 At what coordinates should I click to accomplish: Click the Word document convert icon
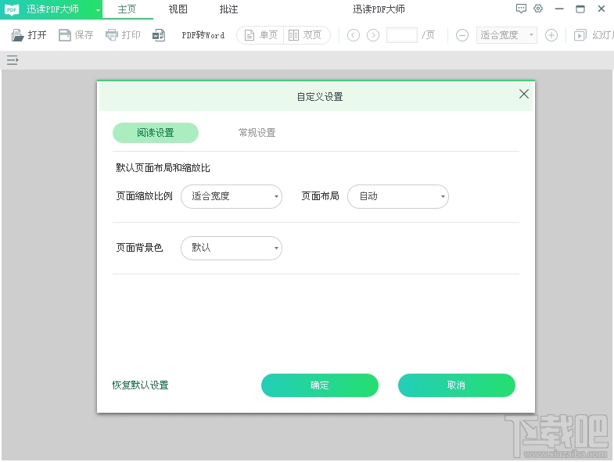click(159, 35)
